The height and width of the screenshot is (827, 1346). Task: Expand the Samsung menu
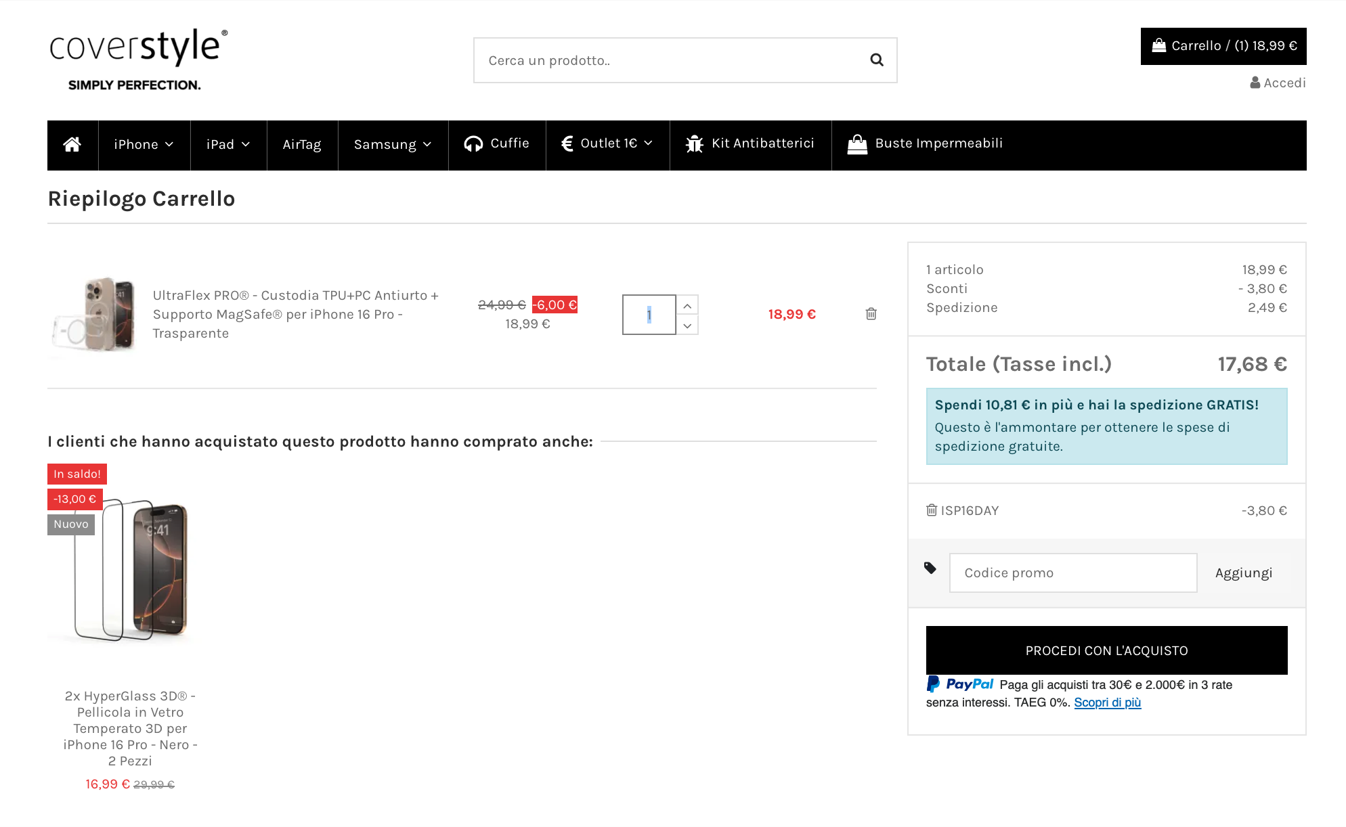tap(393, 145)
